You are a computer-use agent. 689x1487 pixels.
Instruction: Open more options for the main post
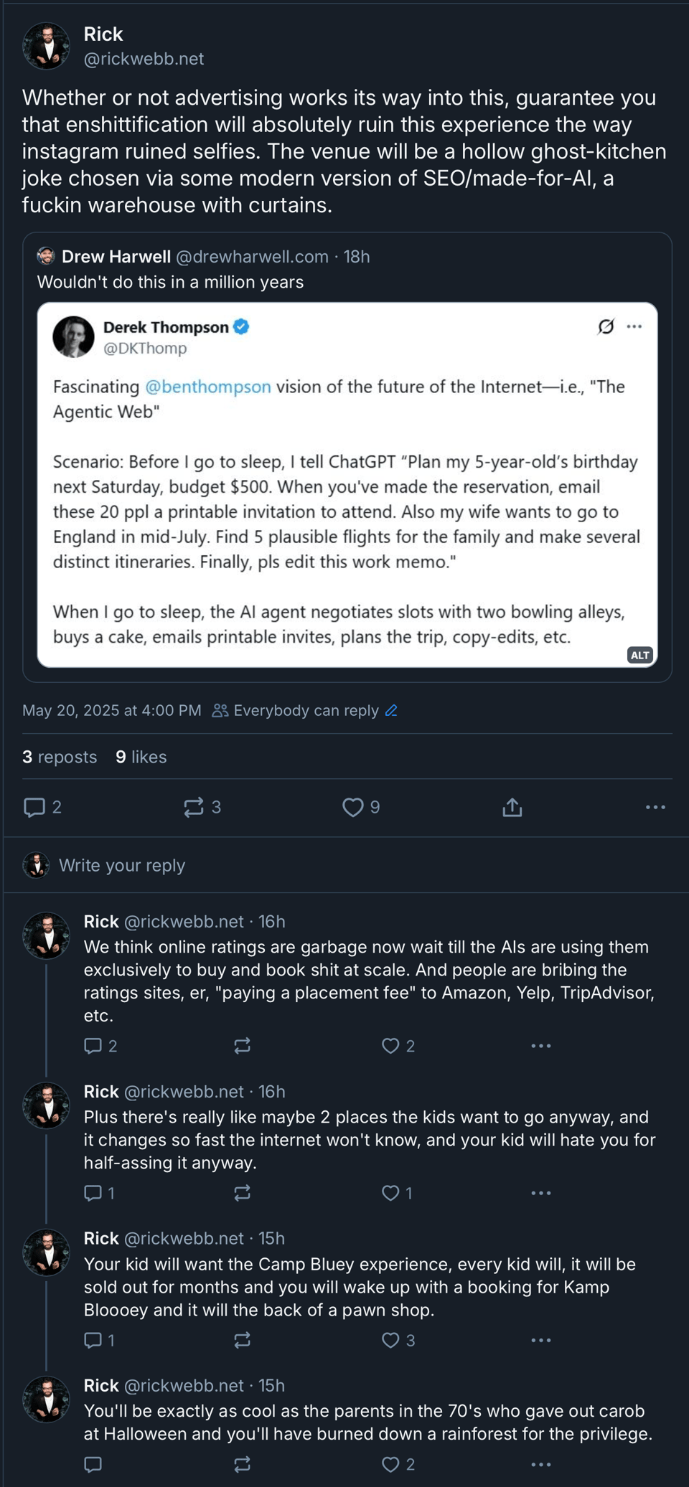click(x=655, y=807)
